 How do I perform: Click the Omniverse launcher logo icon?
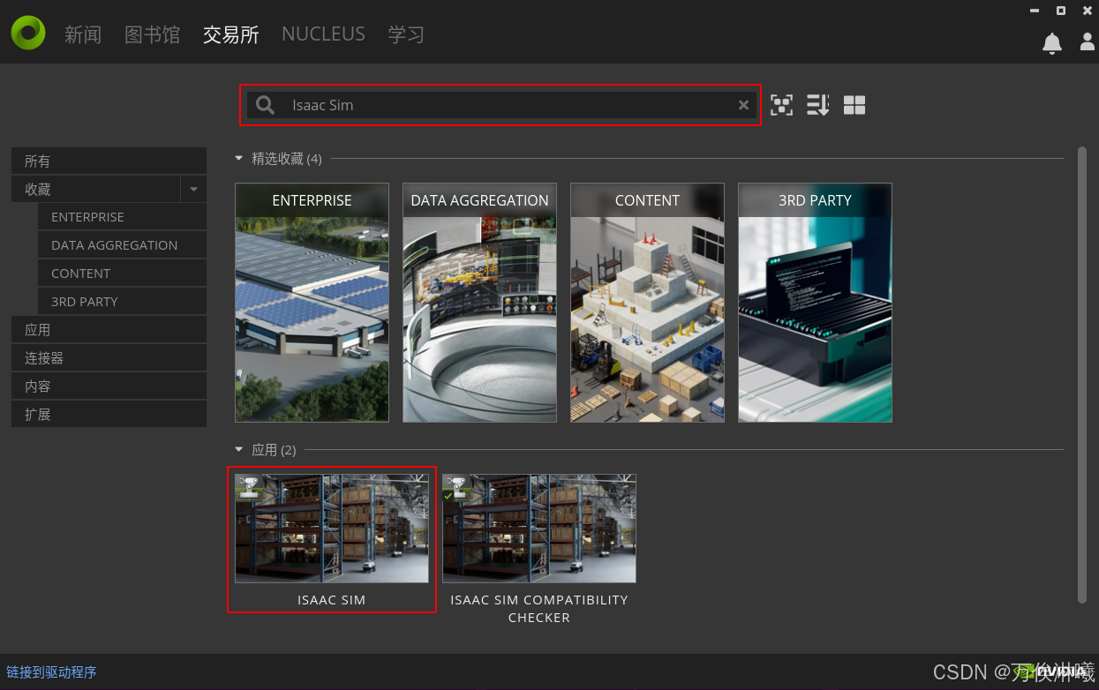click(x=28, y=33)
